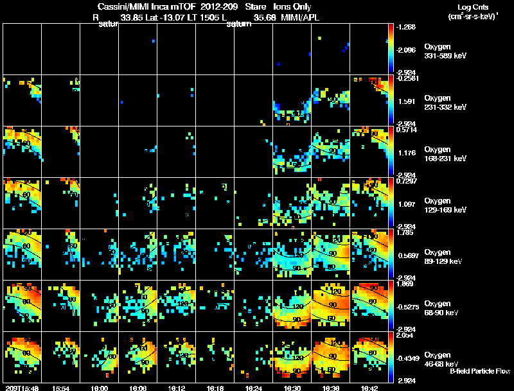Click the 209T15:48 time label
Screen dimensions: 514x391
pos(22,388)
